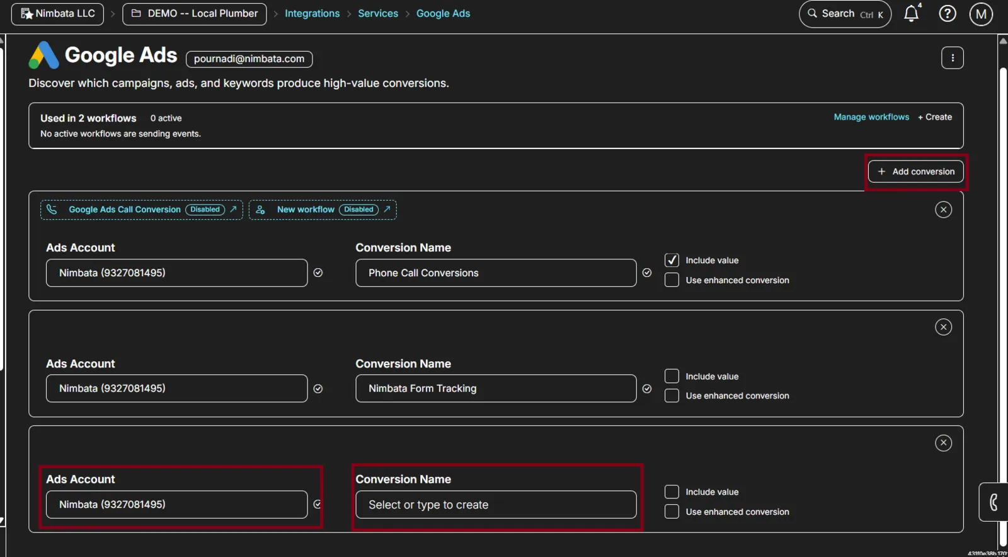Click the floating phone widget icon
Viewport: 1008px width, 557px height.
[x=994, y=502]
